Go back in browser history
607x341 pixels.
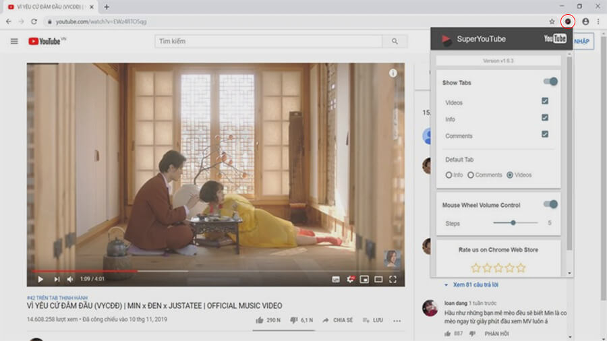(x=9, y=22)
